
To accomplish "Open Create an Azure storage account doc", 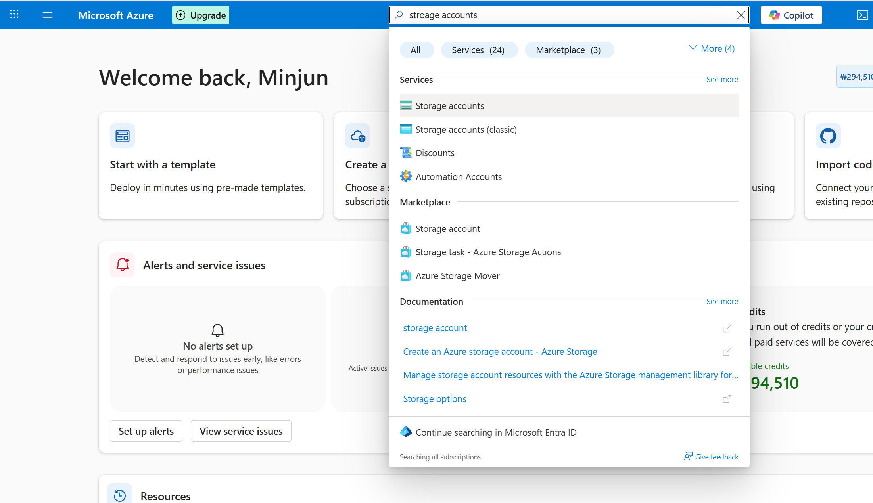I will pyautogui.click(x=500, y=352).
